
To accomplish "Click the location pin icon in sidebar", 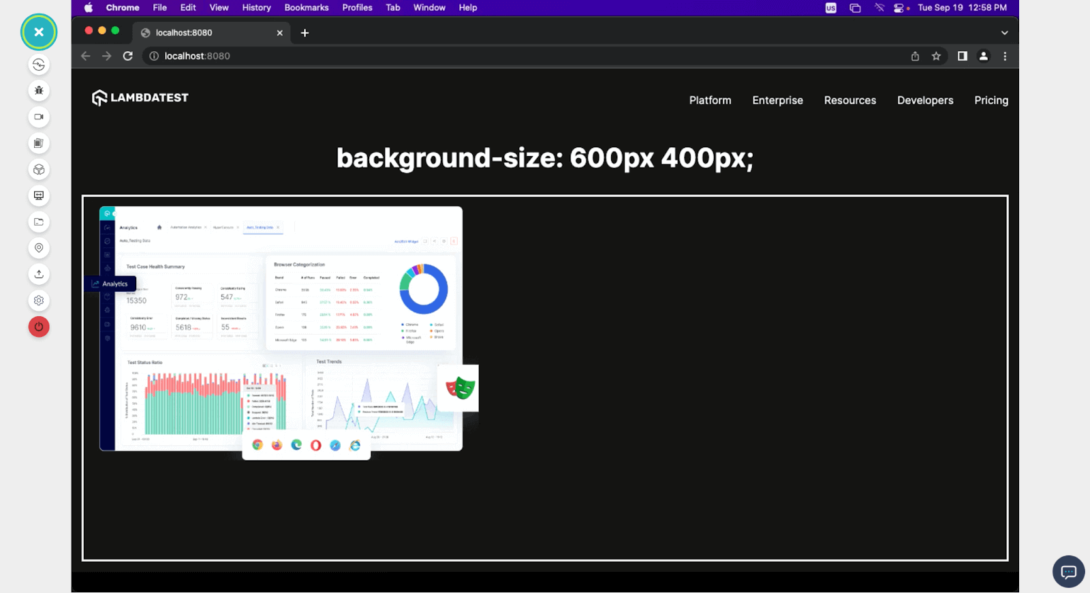I will click(39, 248).
